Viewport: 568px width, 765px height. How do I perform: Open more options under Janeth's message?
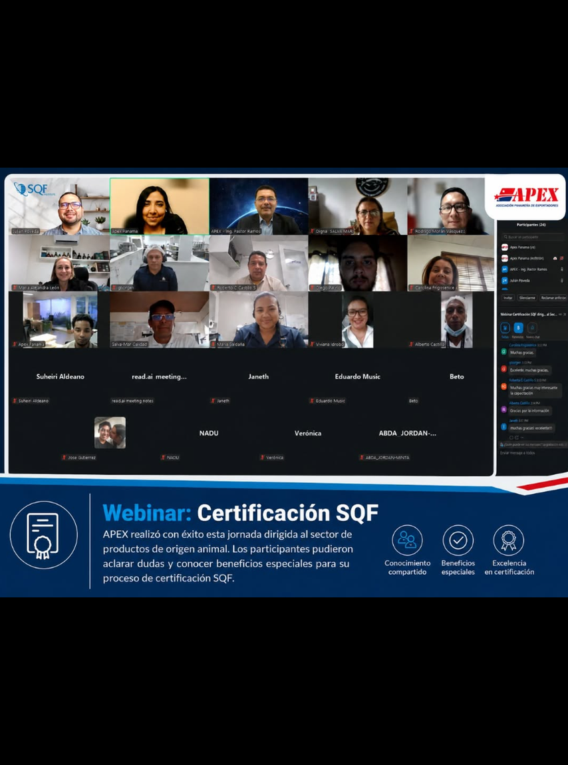(521, 438)
